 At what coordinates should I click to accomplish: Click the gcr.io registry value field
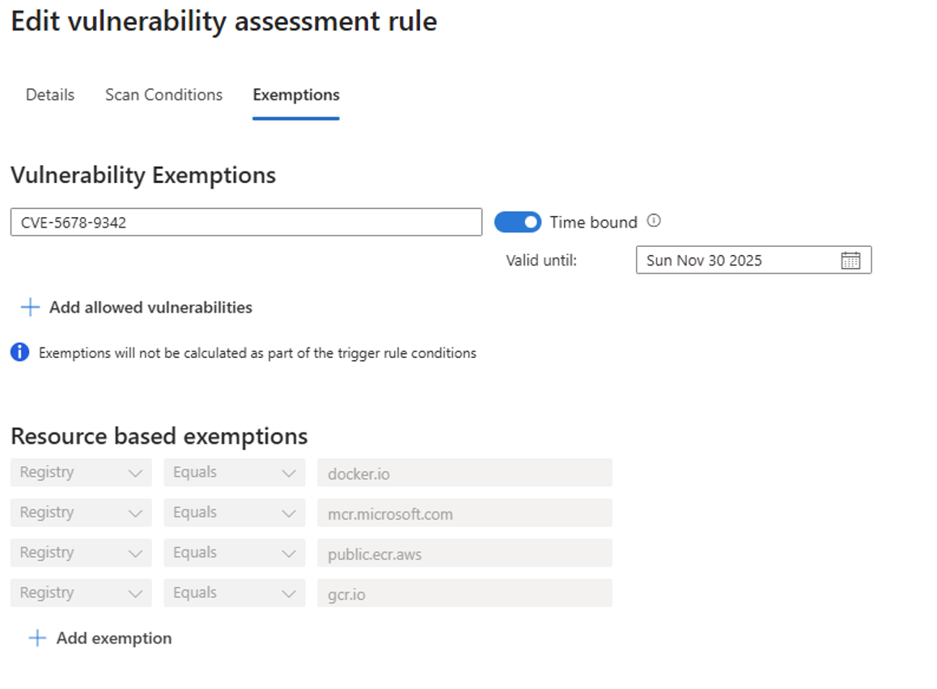coord(464,593)
